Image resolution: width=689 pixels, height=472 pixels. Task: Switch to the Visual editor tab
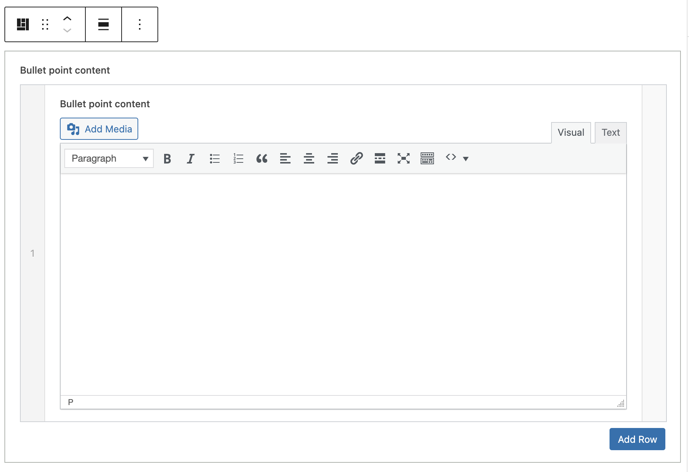tap(571, 132)
